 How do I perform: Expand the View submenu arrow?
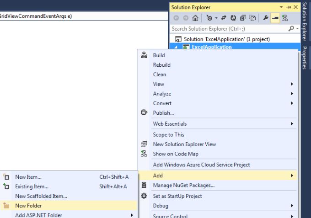[292, 84]
